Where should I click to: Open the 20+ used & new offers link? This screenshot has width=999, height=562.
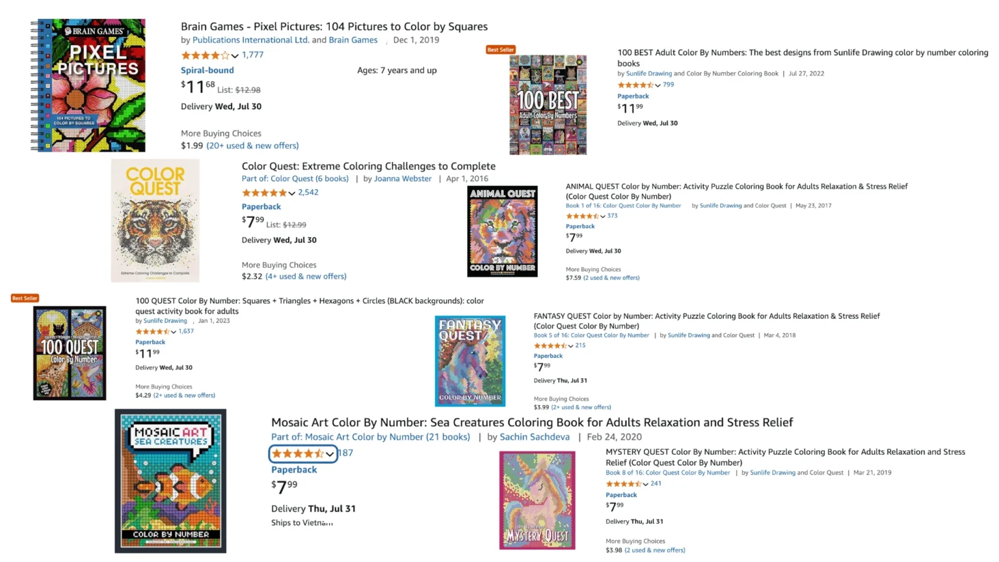point(252,146)
